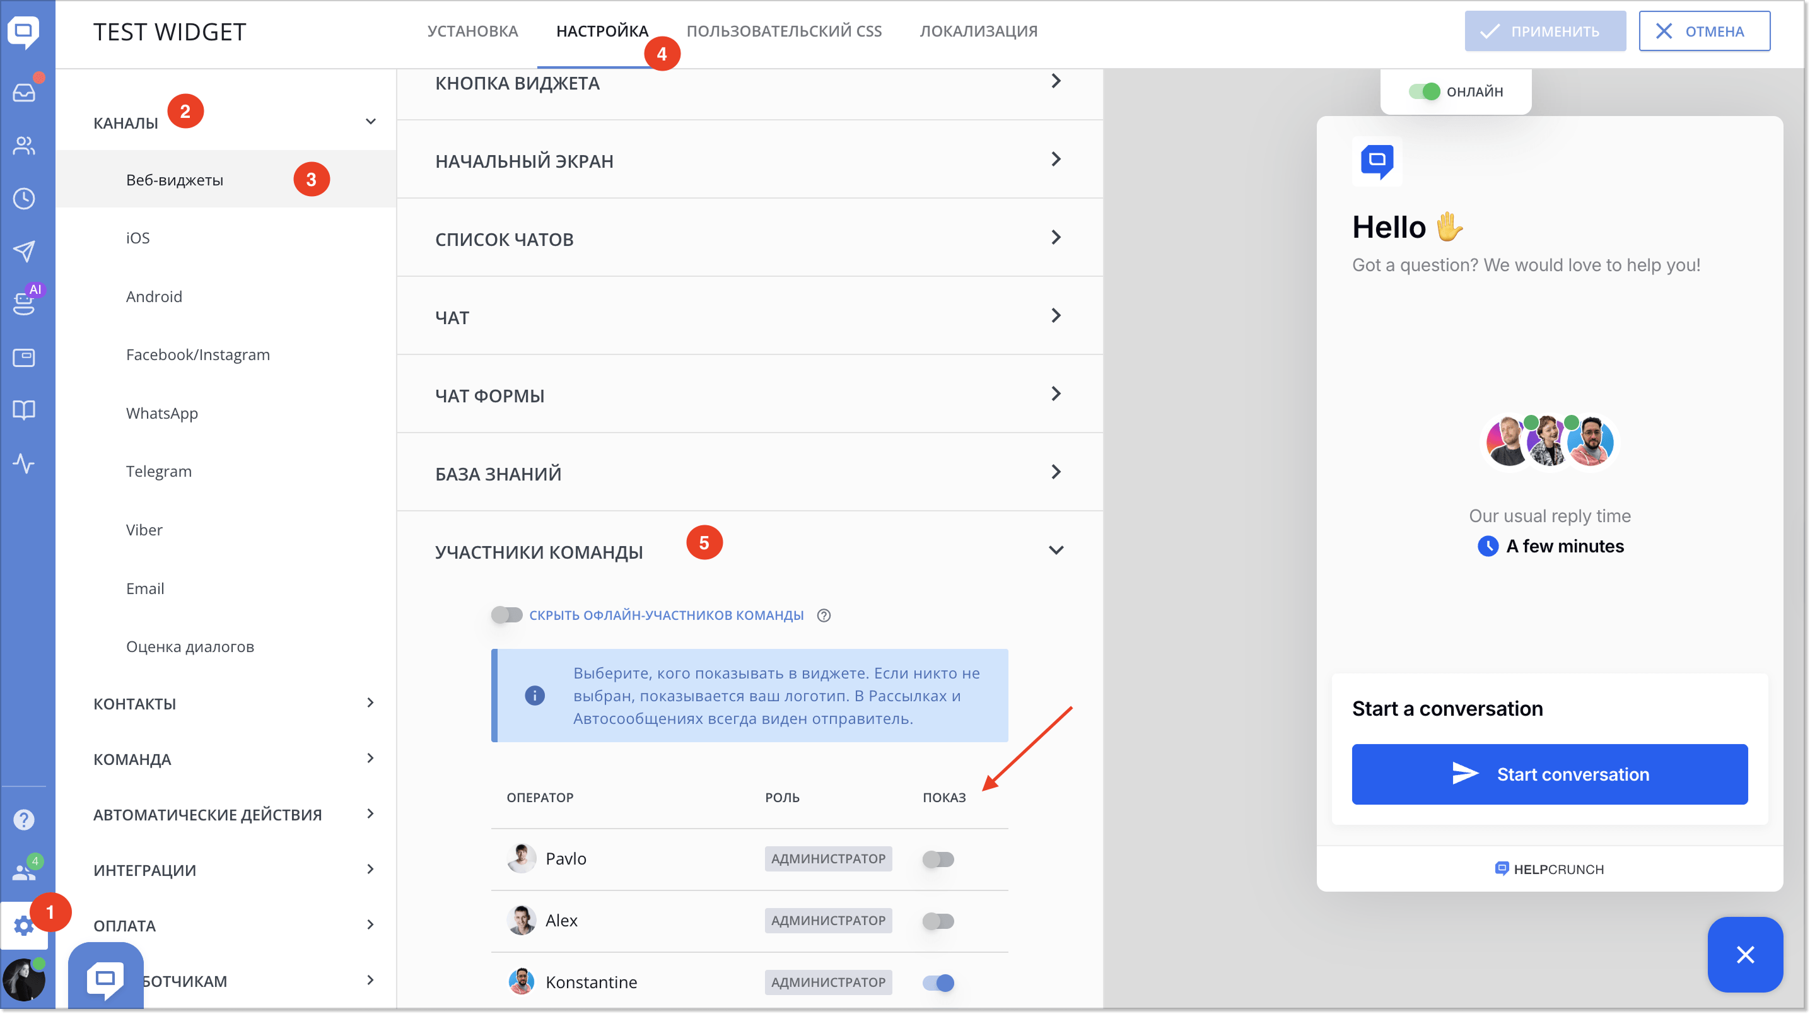Click the help question mark sidebar icon
The height and width of the screenshot is (1014, 1810).
click(24, 819)
